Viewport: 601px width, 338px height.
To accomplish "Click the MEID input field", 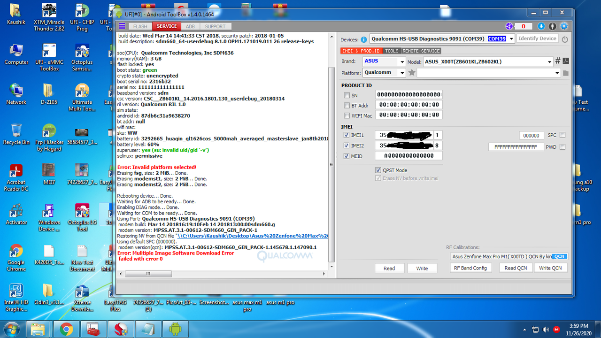I will click(x=408, y=156).
